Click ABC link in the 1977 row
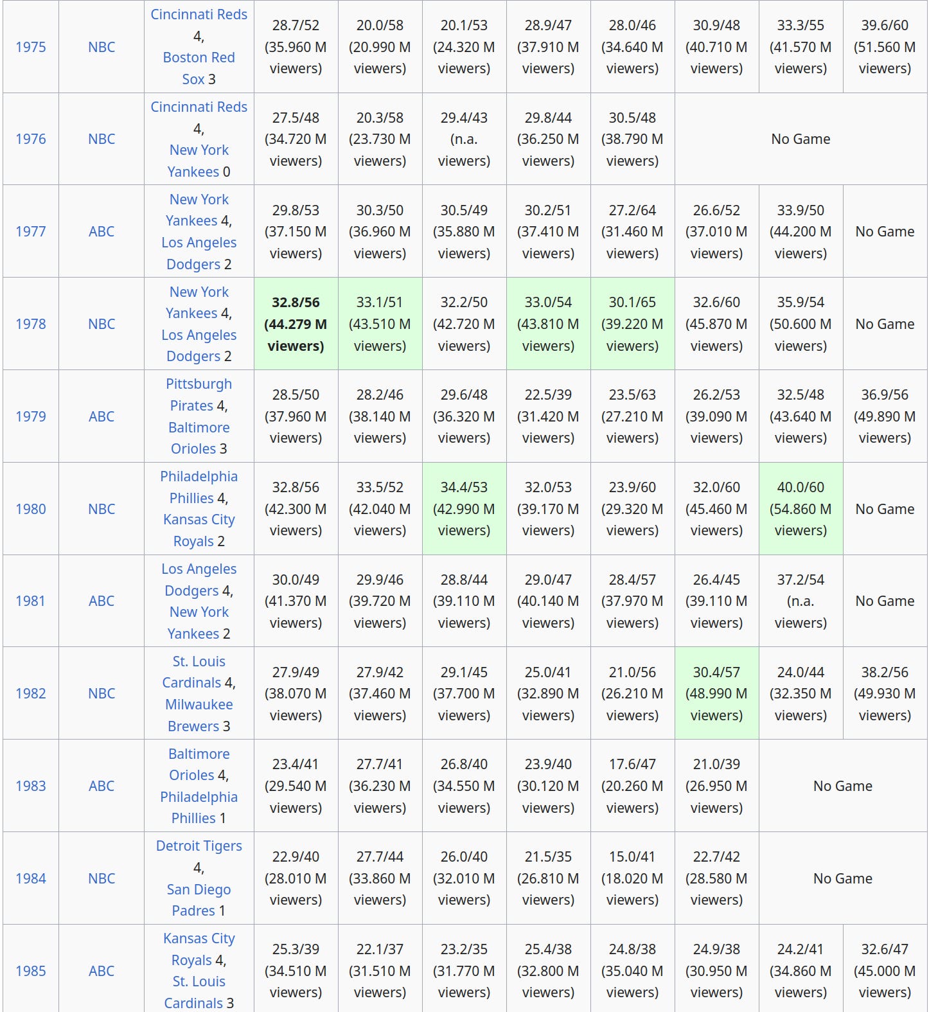This screenshot has height=1012, width=929. 102,231
